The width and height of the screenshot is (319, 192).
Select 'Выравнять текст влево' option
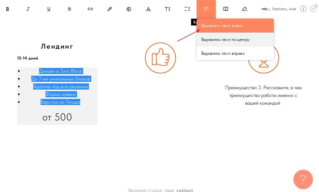(235, 26)
